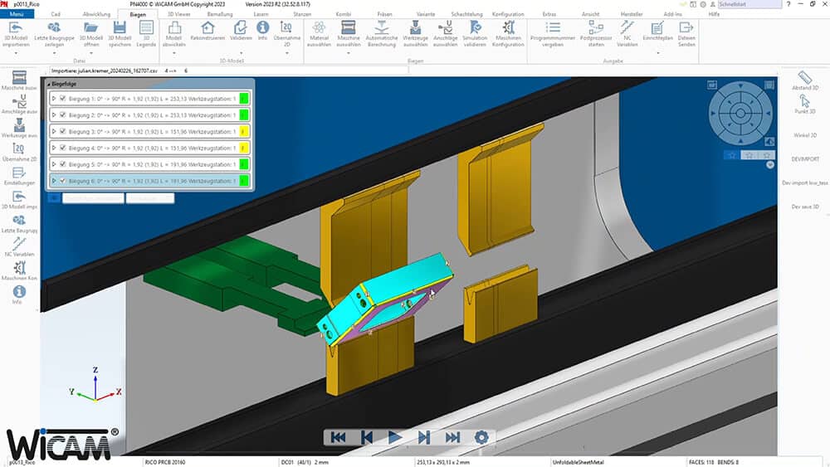
Task: Open dropdown under 3D Modell importieren
Action: (15, 53)
